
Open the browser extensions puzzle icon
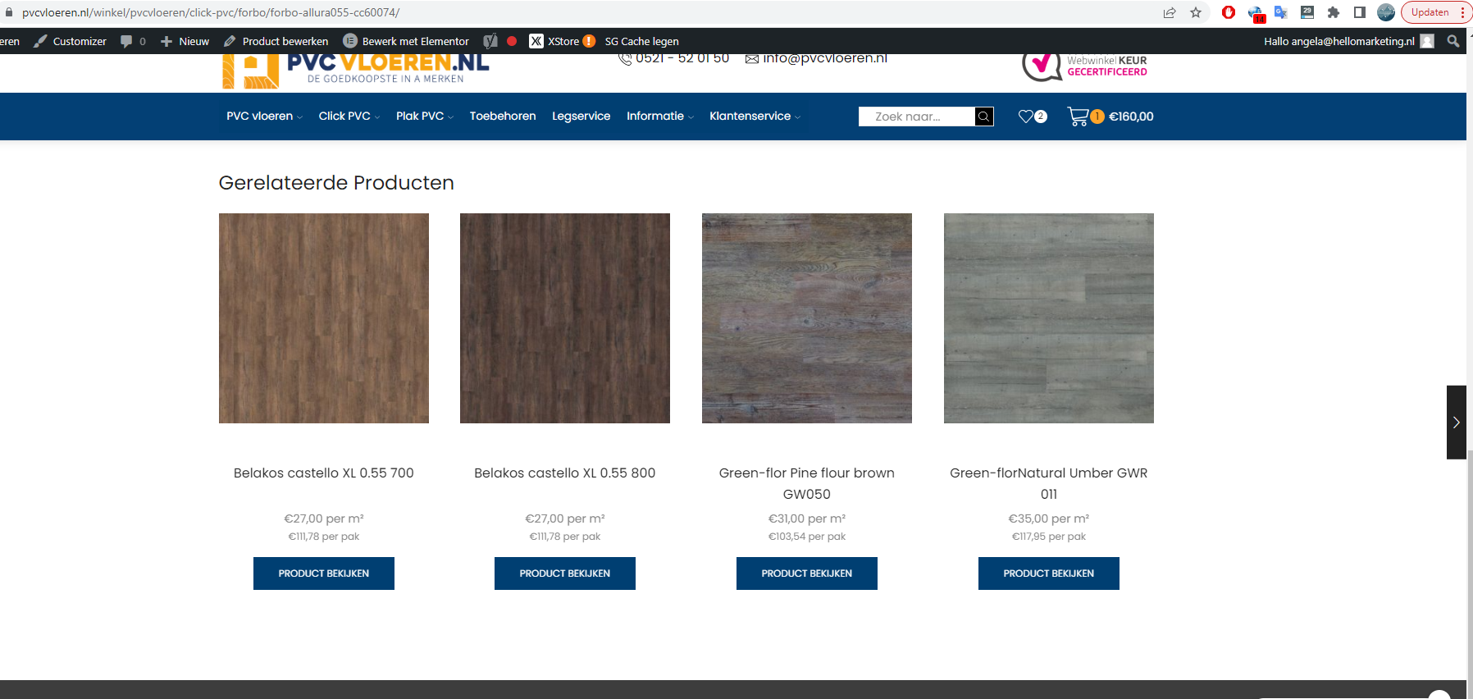(x=1334, y=12)
